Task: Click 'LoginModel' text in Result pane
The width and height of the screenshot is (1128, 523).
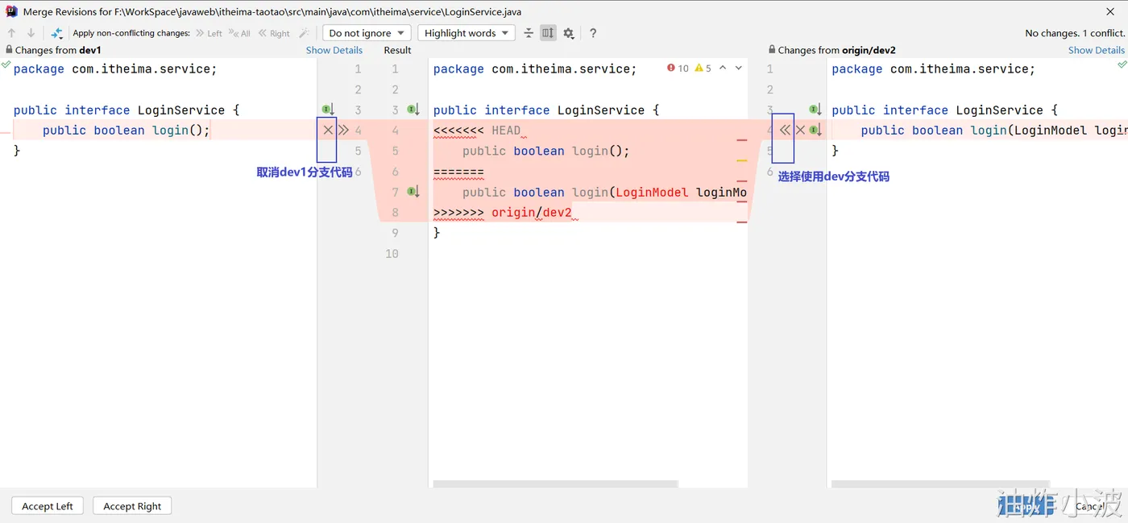Action: pos(652,192)
